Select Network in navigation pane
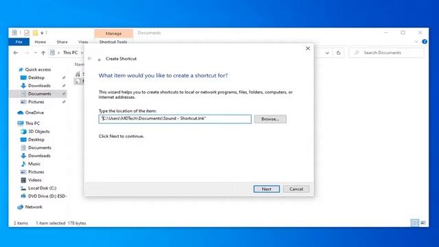 coord(34,207)
